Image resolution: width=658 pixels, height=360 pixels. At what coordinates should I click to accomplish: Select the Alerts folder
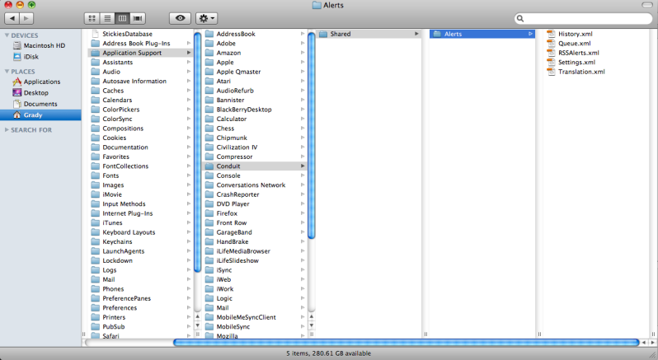pos(482,34)
